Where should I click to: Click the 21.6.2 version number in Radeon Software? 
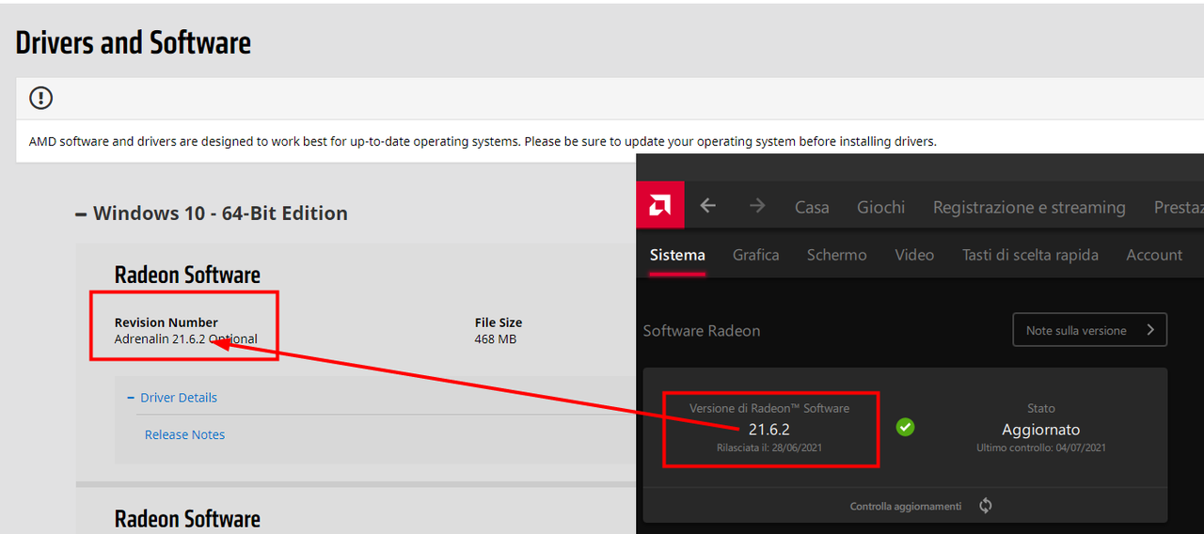769,430
